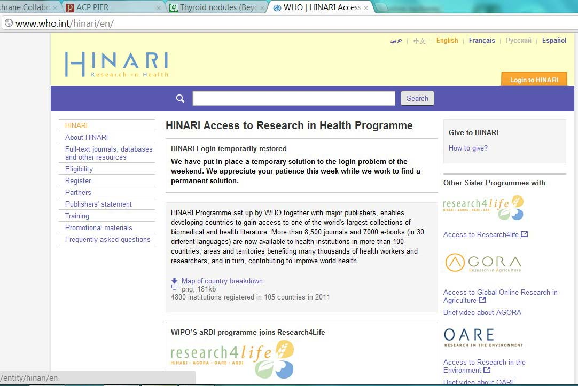The height and width of the screenshot is (386, 578).
Task: Open the Brief video about AGORA link
Action: coord(482,313)
